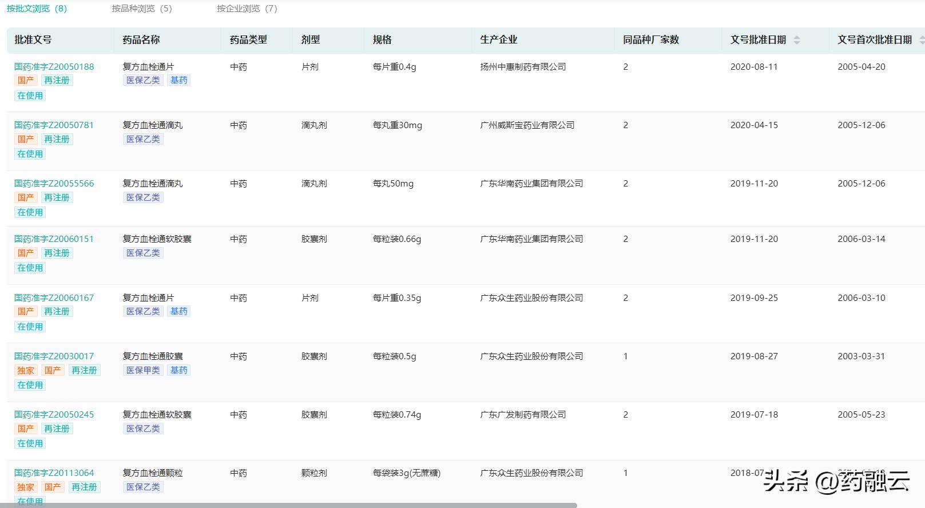
Task: Click first approval date 2005-05-23
Action: [x=862, y=414]
